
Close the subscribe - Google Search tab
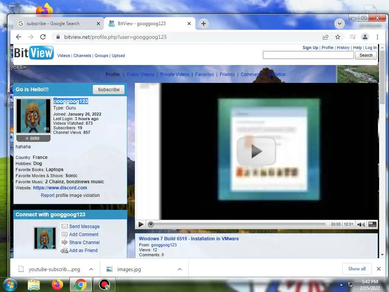point(98,24)
